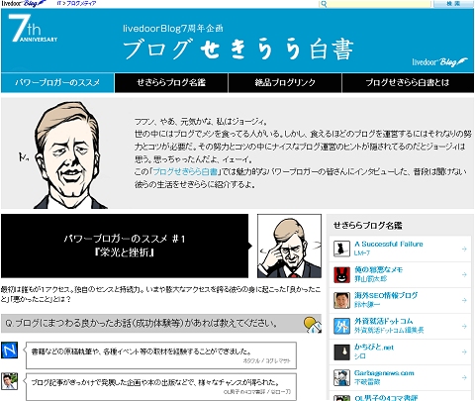Image resolution: width=475 pixels, height=401 pixels.
Task: Click the photo avatar beside second comment
Action: [9, 381]
